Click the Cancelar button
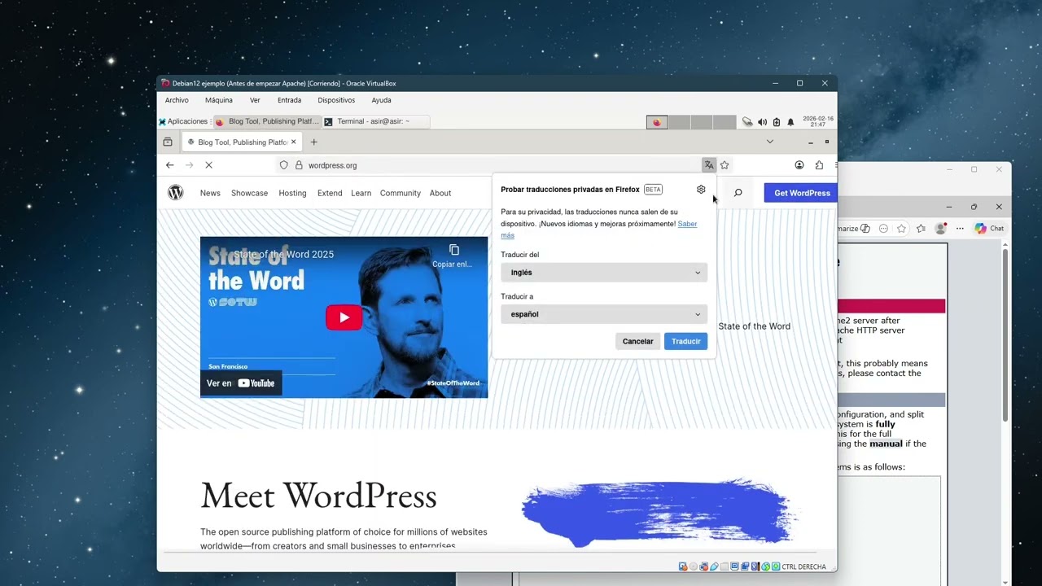The image size is (1042, 586). pyautogui.click(x=637, y=341)
